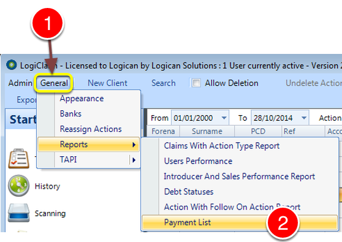Viewport: 342px width, 242px height.
Task: Click History label in sidebar
Action: click(x=47, y=186)
